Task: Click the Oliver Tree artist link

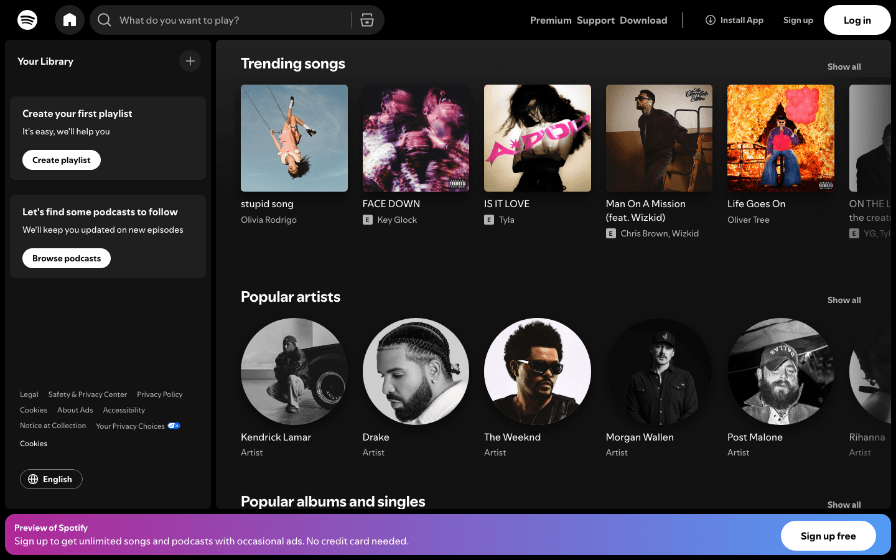Action: pyautogui.click(x=749, y=220)
